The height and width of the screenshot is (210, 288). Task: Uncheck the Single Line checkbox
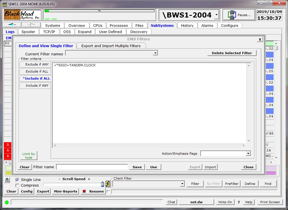tap(17, 180)
